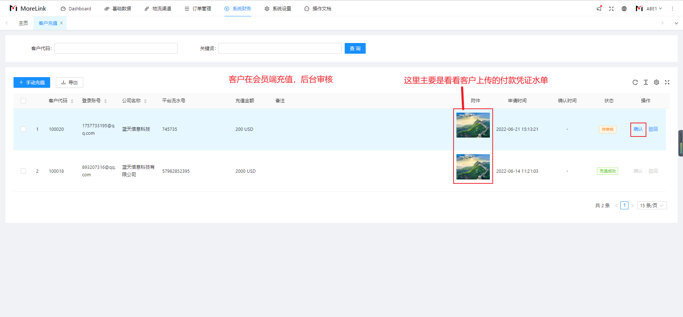Check the row for customer 100018
683x317 pixels.
pos(23,171)
